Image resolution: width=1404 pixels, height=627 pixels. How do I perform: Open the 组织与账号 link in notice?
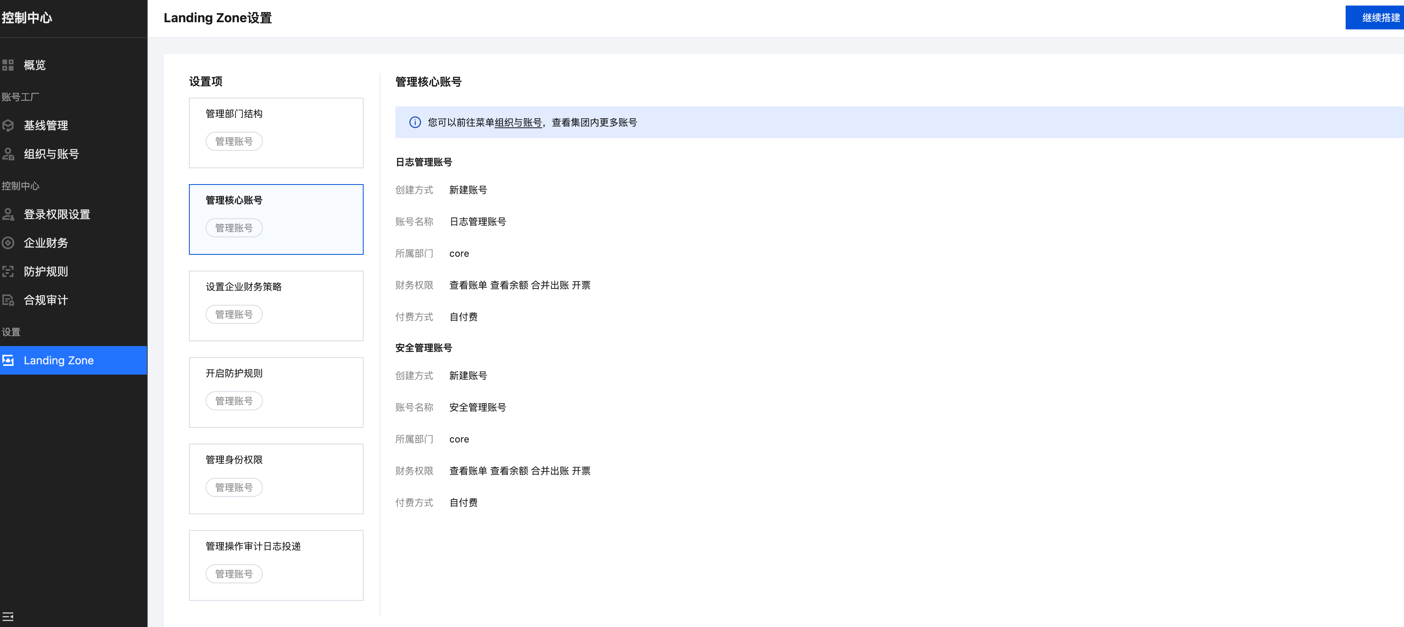point(518,123)
